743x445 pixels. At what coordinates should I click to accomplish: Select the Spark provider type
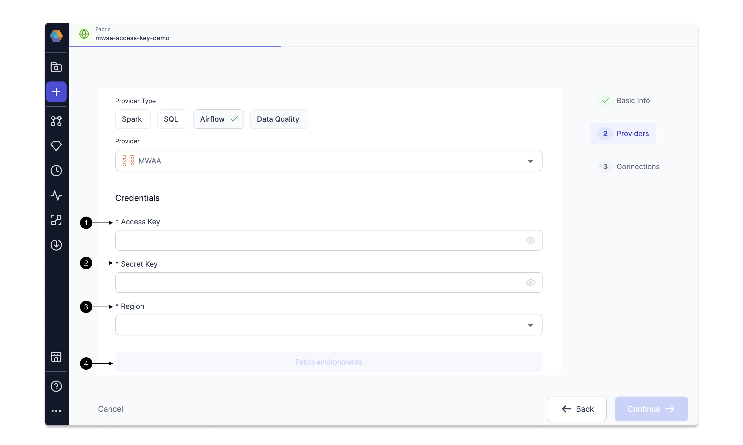[x=133, y=119]
